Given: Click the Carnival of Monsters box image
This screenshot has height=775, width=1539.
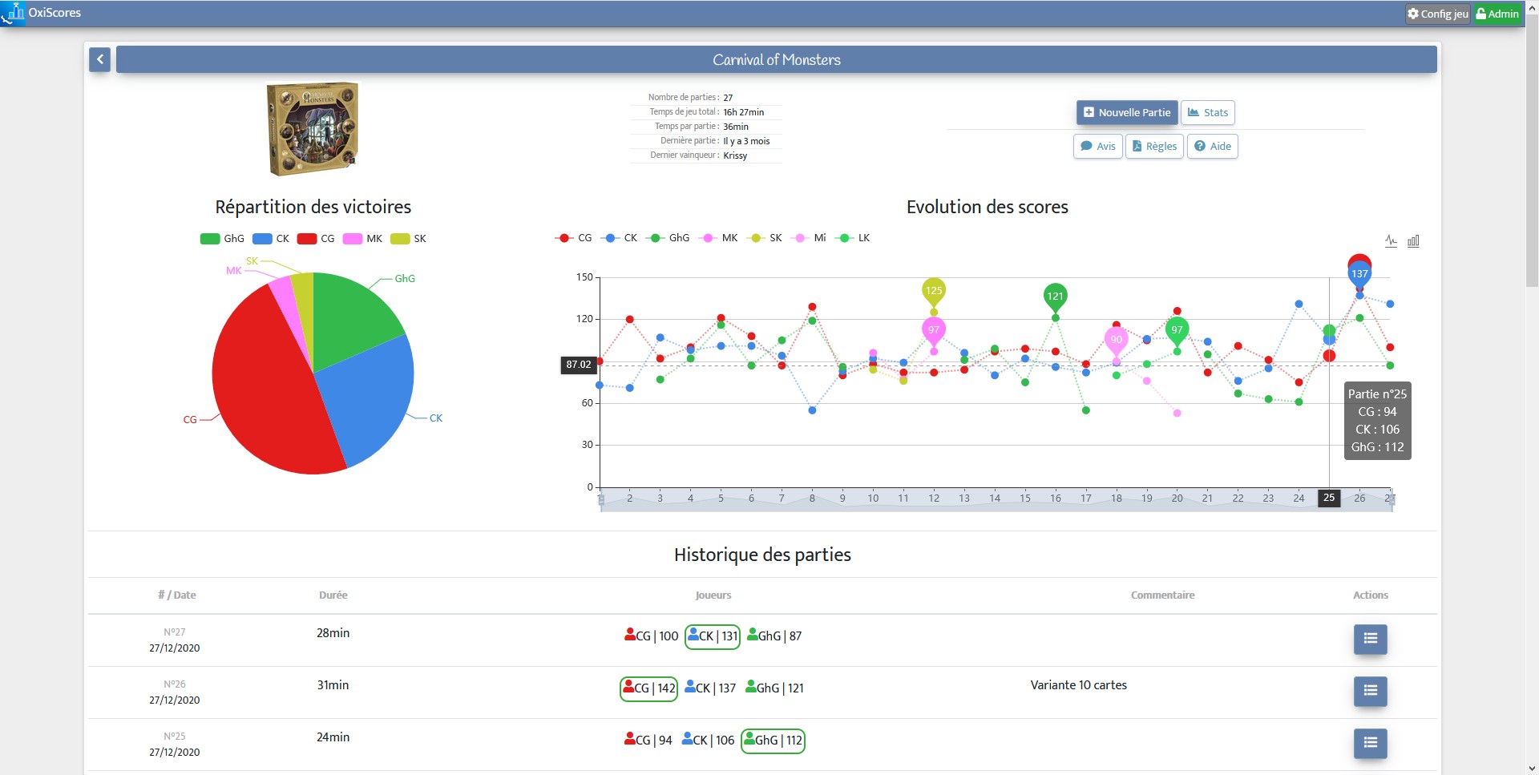Looking at the screenshot, I should 313,128.
